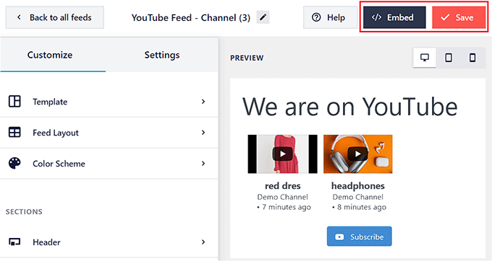Switch preview to tablet view icon

(449, 58)
